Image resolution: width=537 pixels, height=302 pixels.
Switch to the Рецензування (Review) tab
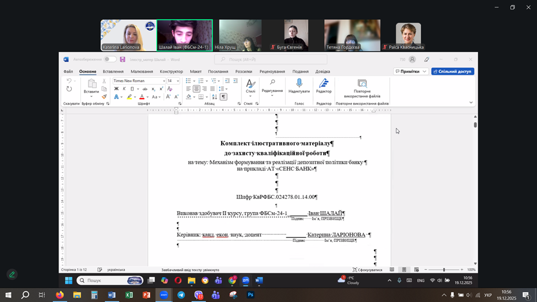(x=272, y=72)
